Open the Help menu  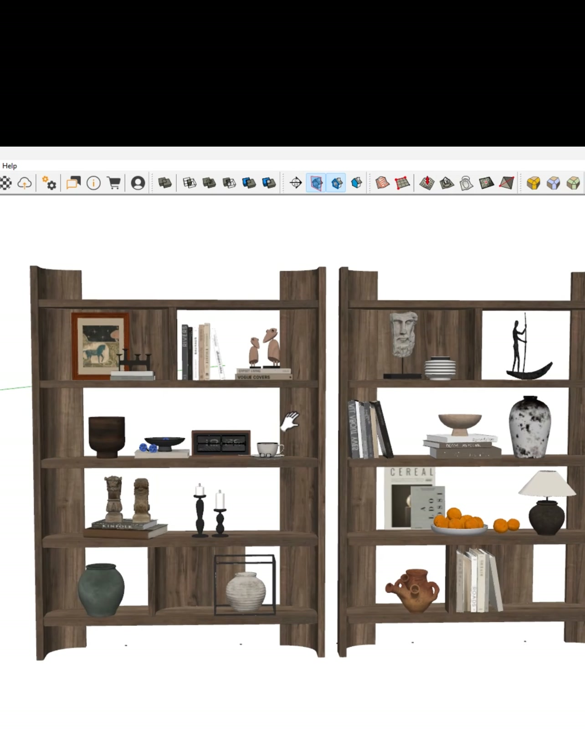[x=10, y=166]
